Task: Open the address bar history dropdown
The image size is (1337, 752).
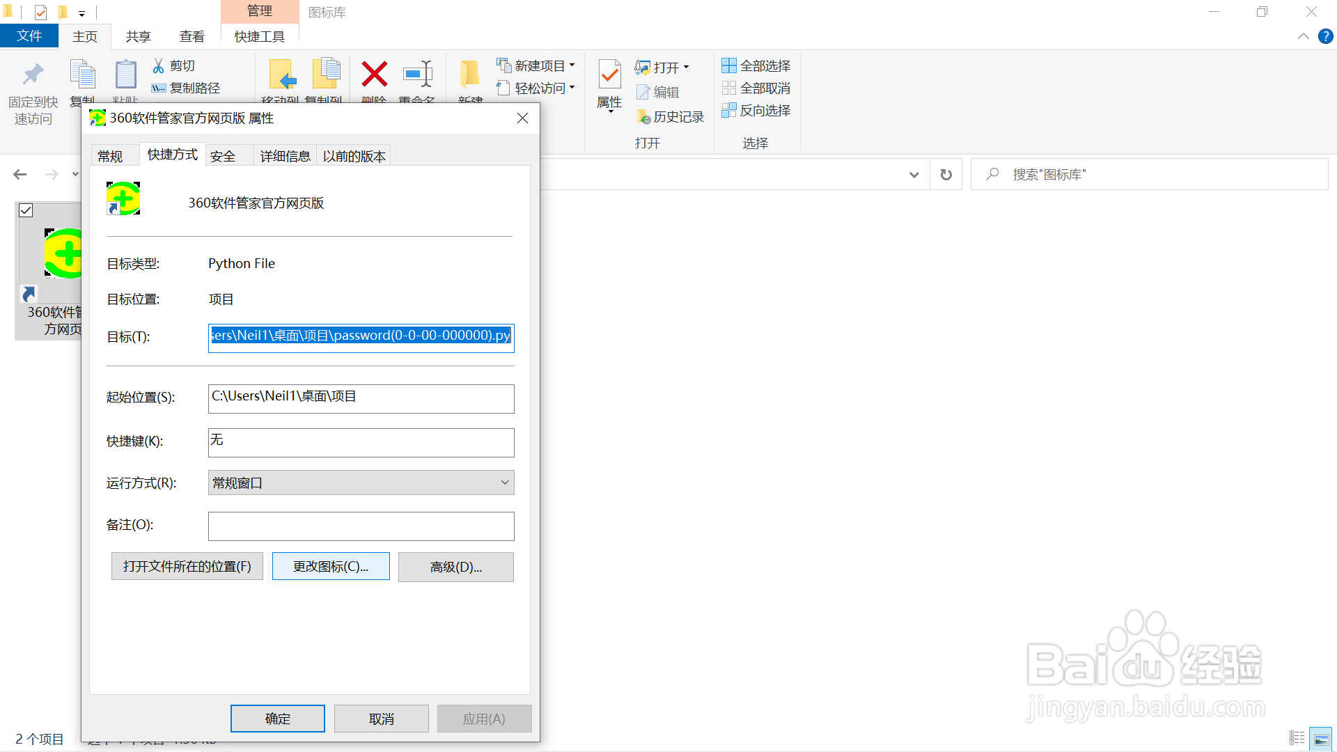Action: click(914, 174)
